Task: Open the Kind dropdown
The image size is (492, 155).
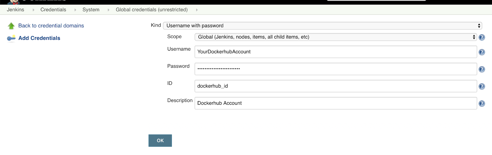Action: click(x=322, y=26)
